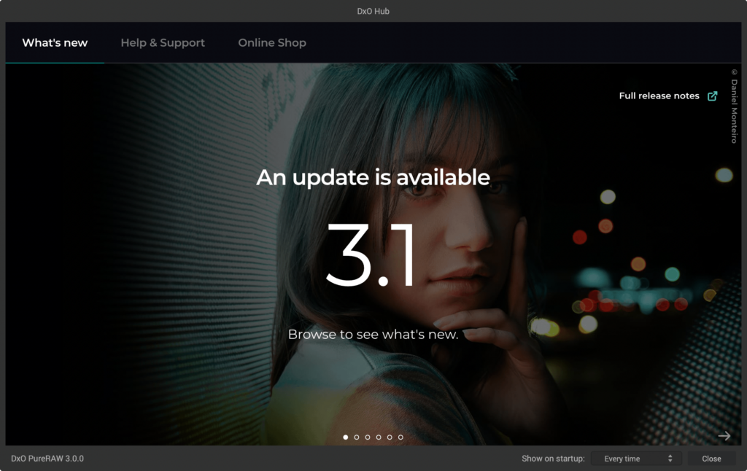The width and height of the screenshot is (747, 471).
Task: Open the Help & Support tab
Action: pos(163,43)
